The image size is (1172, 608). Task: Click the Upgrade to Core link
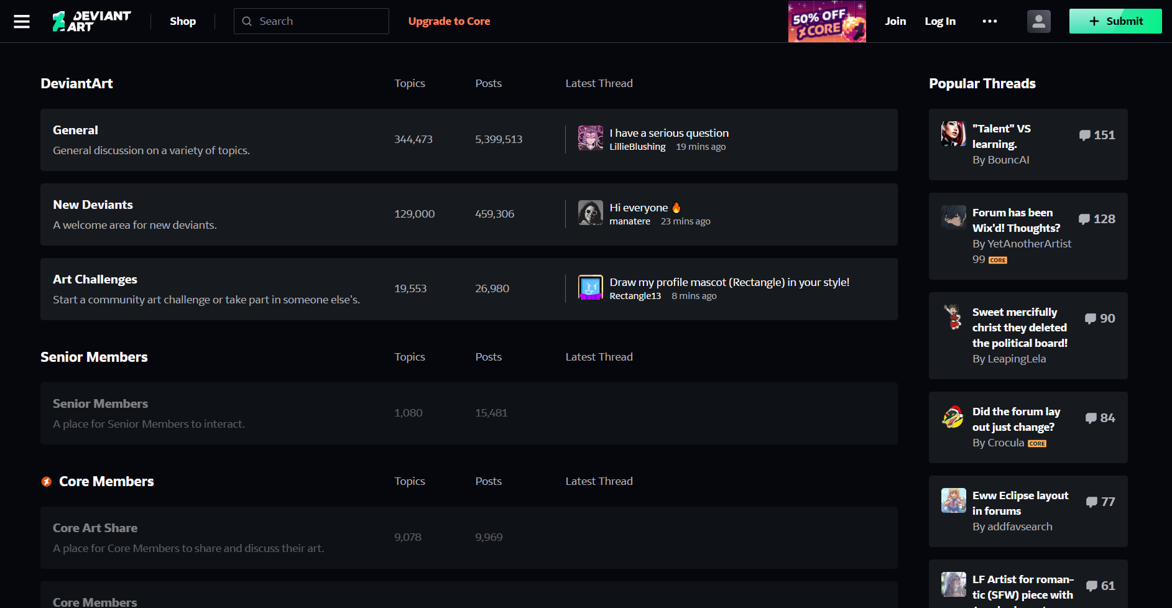click(449, 21)
